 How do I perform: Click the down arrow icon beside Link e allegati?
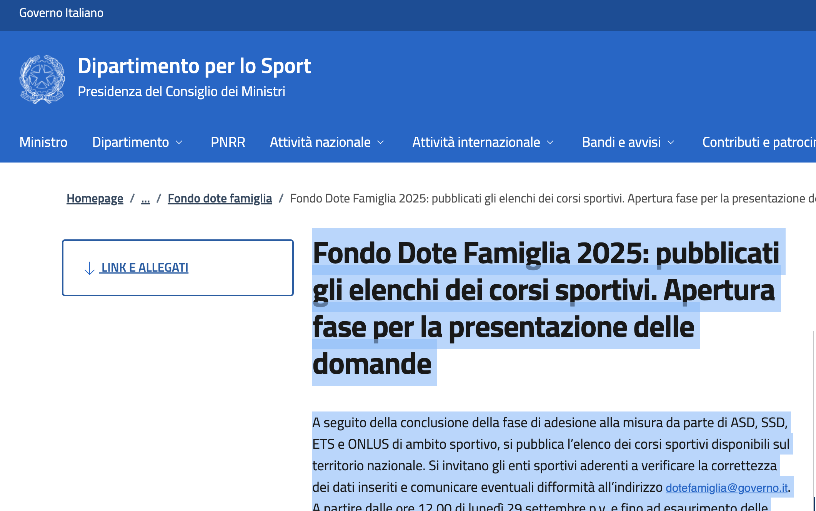click(x=89, y=268)
